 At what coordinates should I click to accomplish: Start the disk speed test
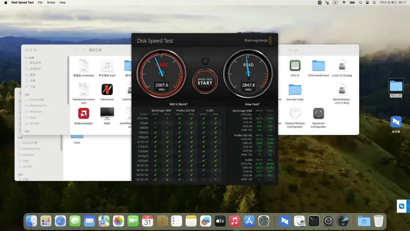(205, 81)
